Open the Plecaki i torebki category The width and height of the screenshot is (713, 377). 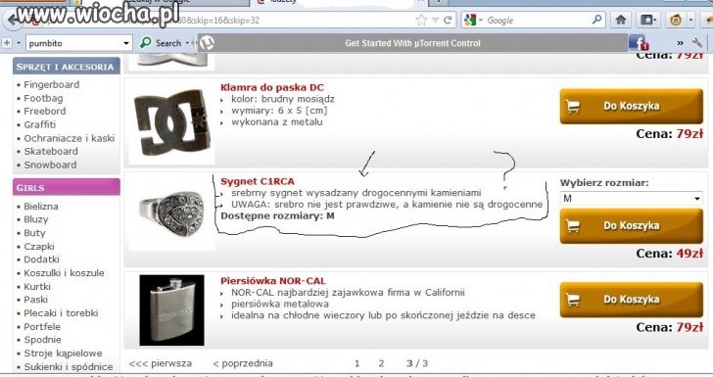[61, 313]
